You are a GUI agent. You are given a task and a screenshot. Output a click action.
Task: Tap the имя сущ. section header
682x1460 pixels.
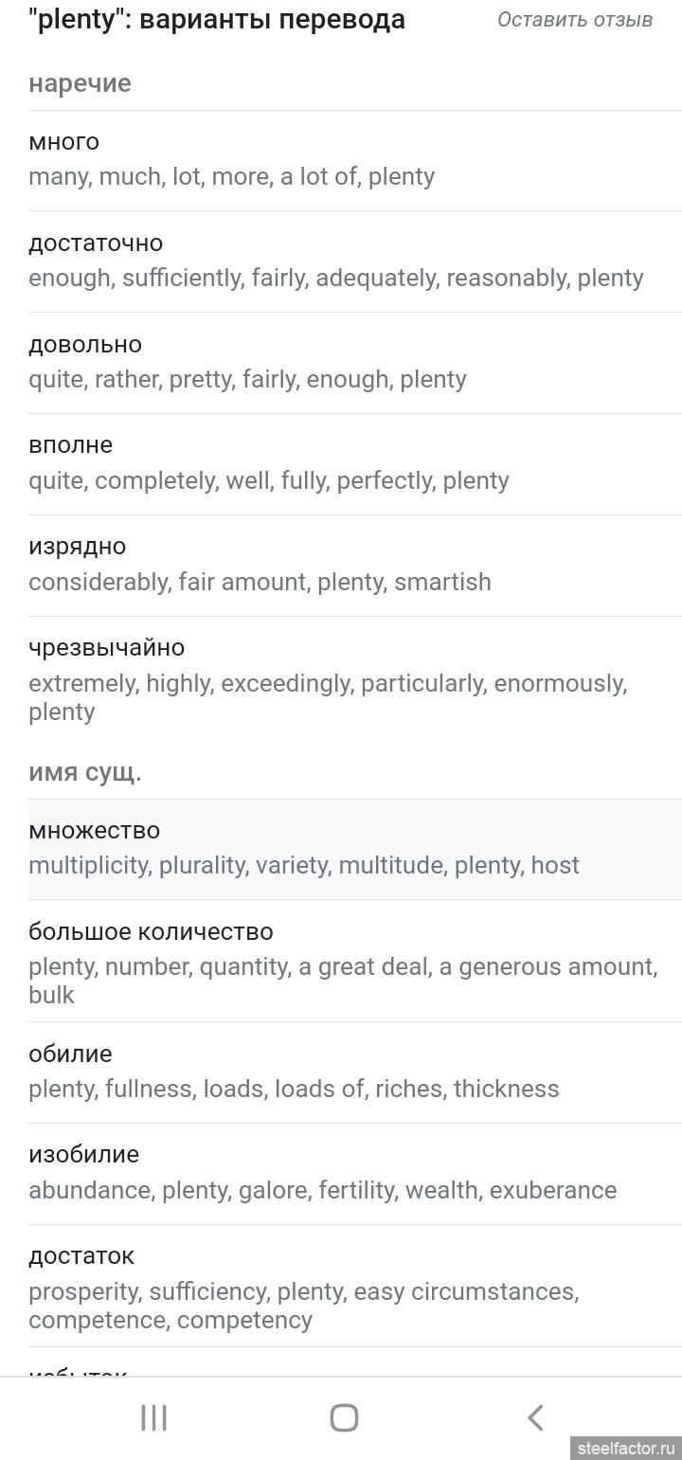85,772
